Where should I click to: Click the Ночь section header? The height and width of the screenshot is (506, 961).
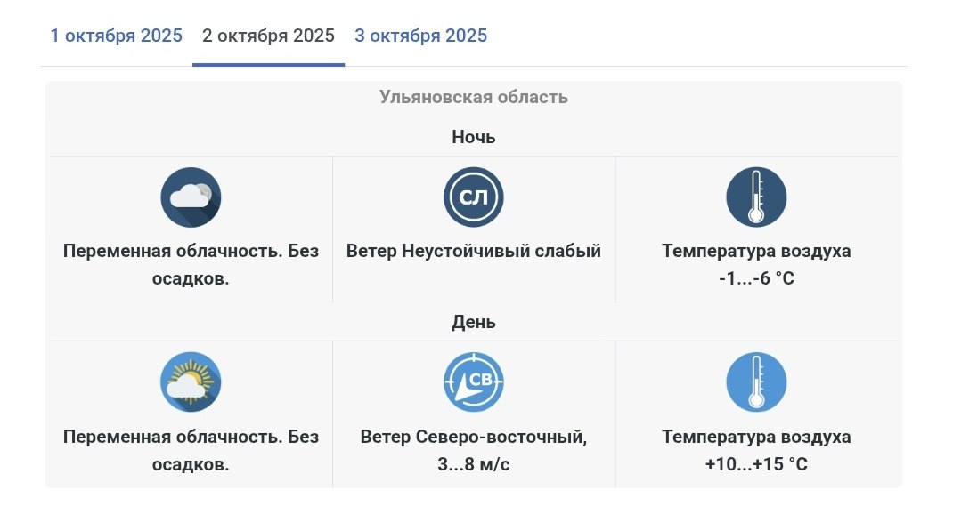474,137
